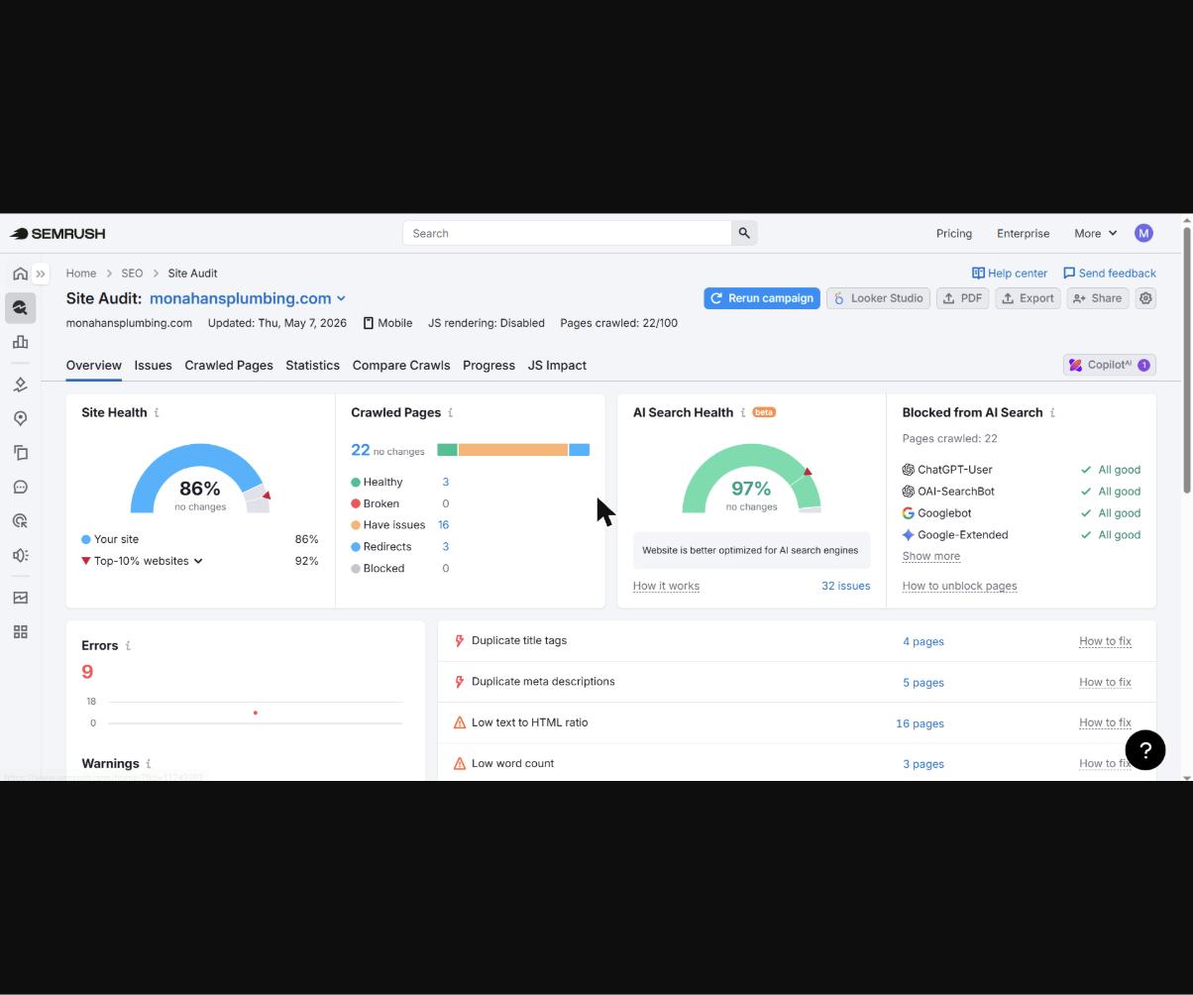Switch to the Crawled Pages tab

point(229,366)
